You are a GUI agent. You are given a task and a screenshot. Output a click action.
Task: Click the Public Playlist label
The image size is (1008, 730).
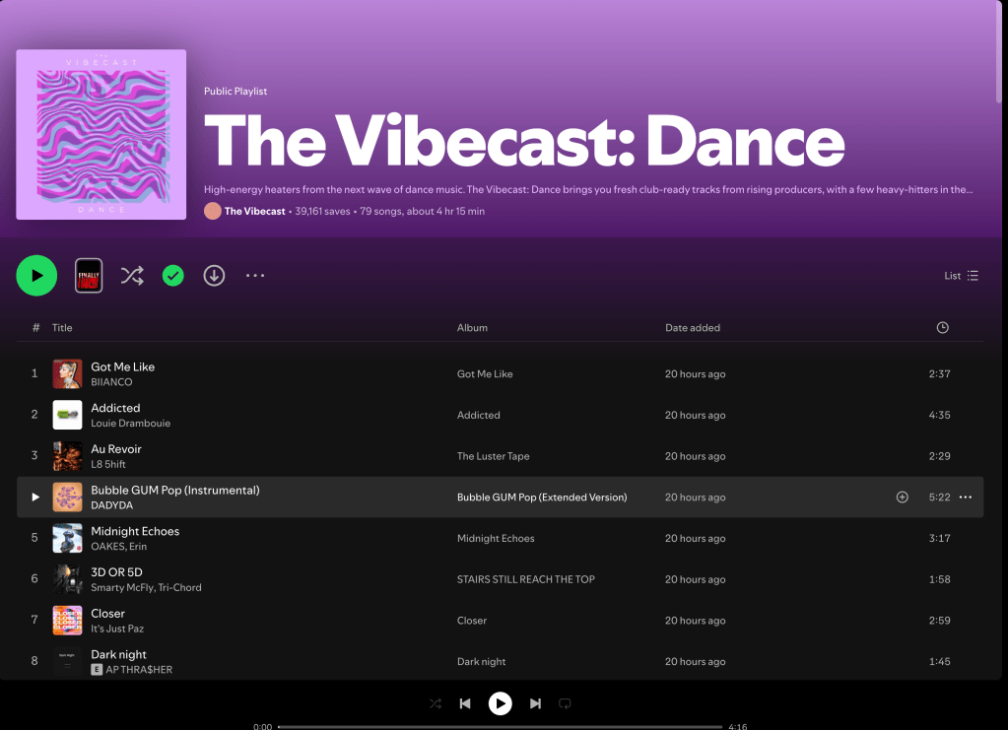point(235,92)
